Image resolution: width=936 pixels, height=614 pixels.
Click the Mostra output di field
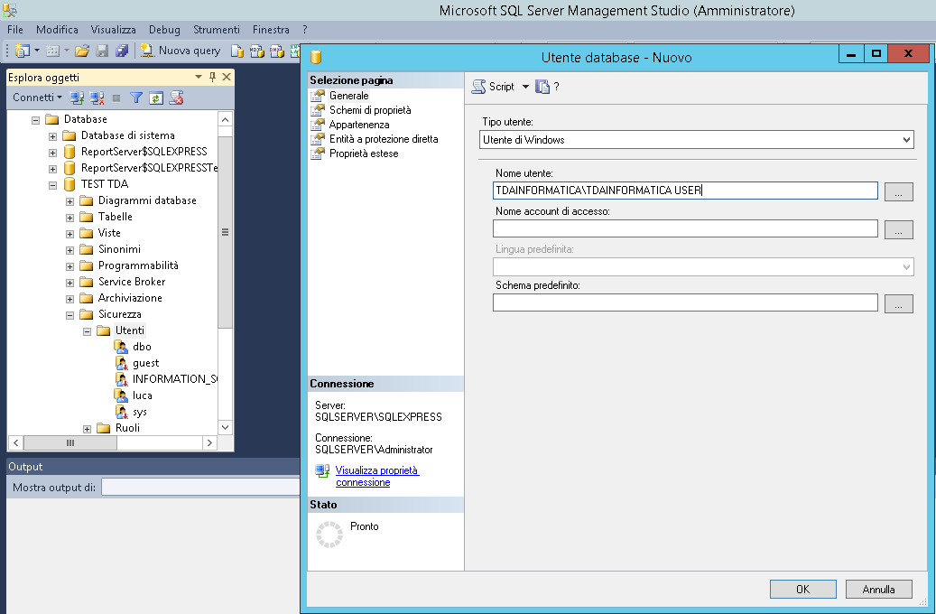[x=200, y=488]
